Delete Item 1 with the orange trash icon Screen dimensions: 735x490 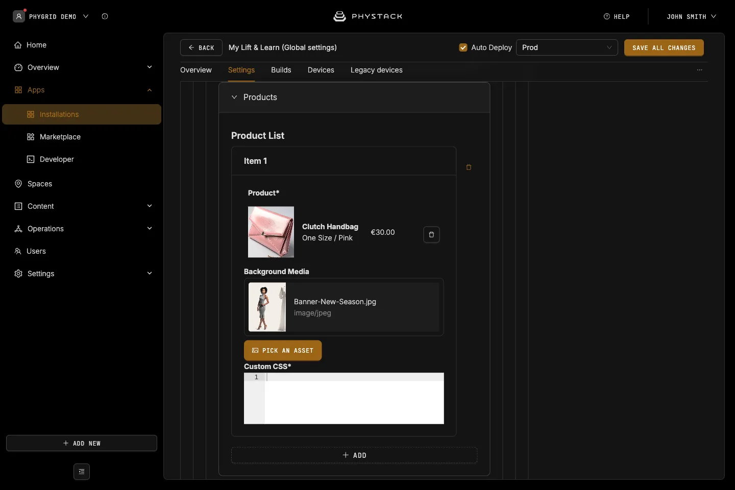tap(469, 167)
